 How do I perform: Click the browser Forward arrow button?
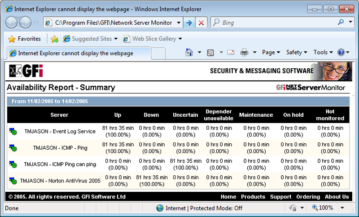(25, 22)
